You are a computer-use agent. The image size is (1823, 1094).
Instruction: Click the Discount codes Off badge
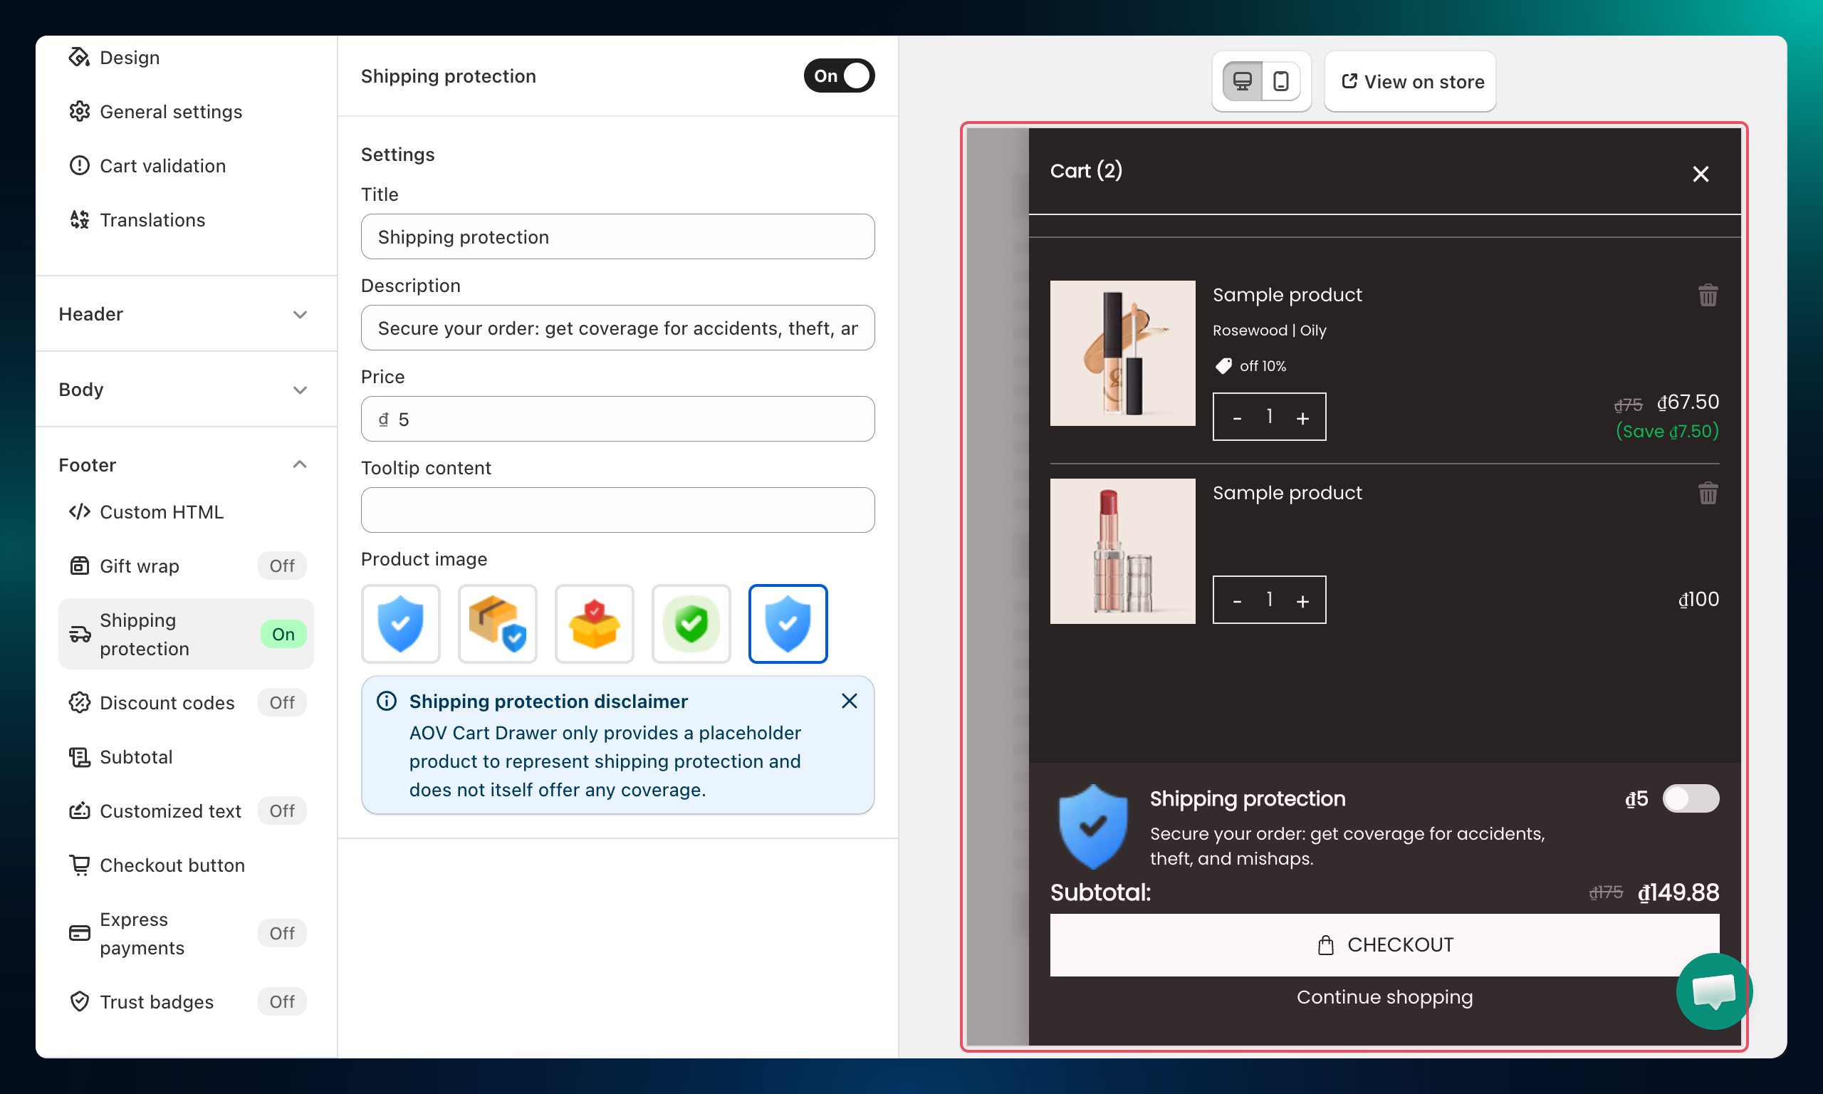coord(282,702)
